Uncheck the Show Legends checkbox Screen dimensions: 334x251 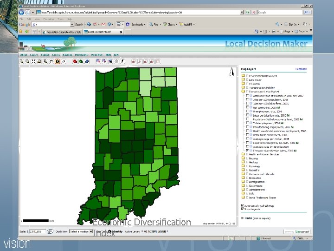tap(242, 209)
